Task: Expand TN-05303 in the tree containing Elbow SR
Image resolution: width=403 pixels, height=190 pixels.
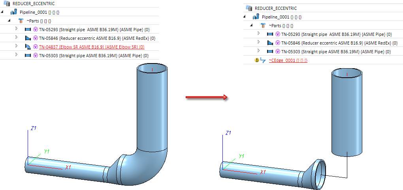Action: coord(16,54)
